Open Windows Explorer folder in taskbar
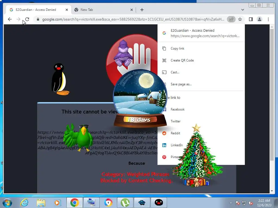The width and height of the screenshot is (278, 208). (x=41, y=203)
